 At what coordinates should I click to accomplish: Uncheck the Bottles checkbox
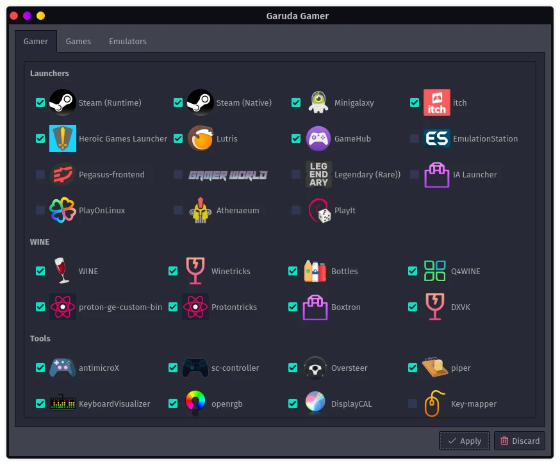click(293, 271)
